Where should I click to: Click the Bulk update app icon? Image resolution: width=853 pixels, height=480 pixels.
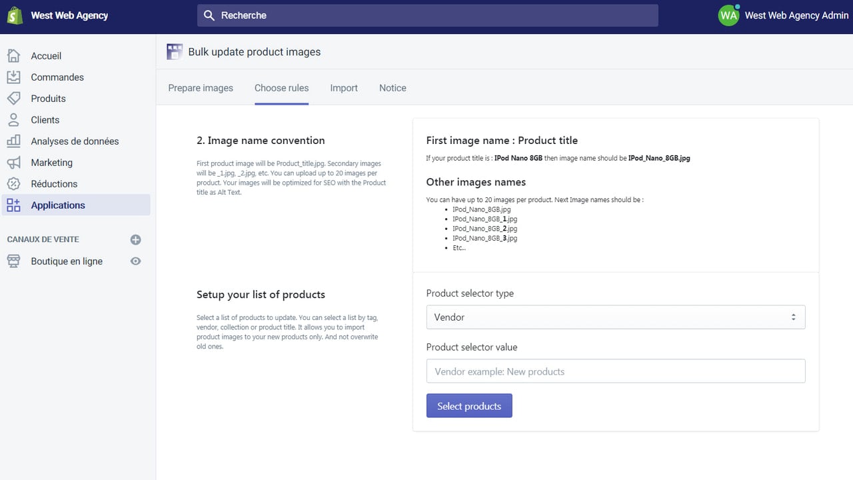(174, 51)
